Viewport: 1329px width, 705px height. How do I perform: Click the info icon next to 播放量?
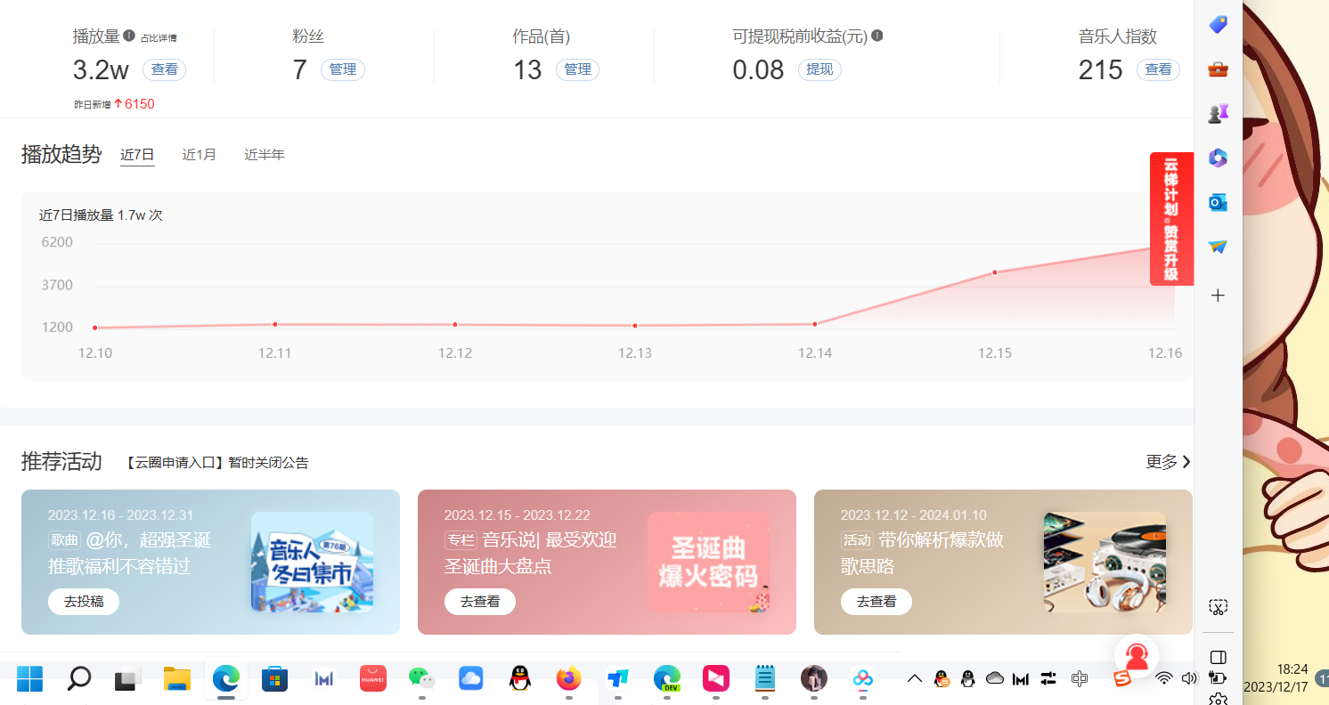click(x=129, y=36)
